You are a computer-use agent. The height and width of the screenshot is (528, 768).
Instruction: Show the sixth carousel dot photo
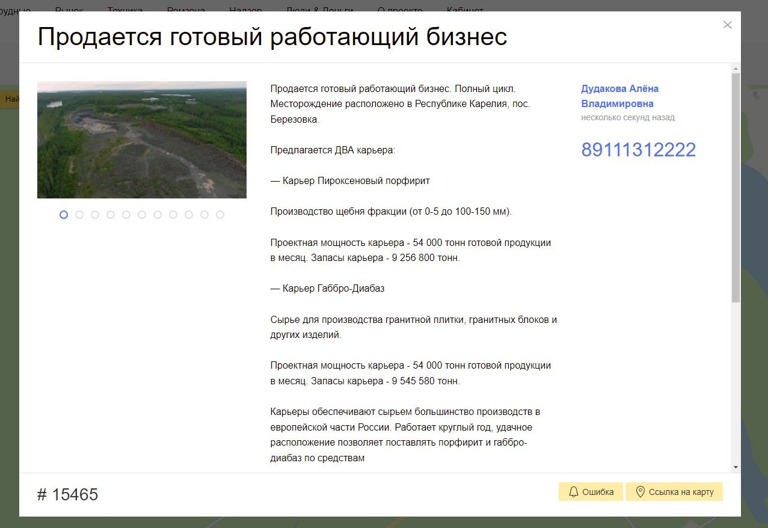point(142,215)
